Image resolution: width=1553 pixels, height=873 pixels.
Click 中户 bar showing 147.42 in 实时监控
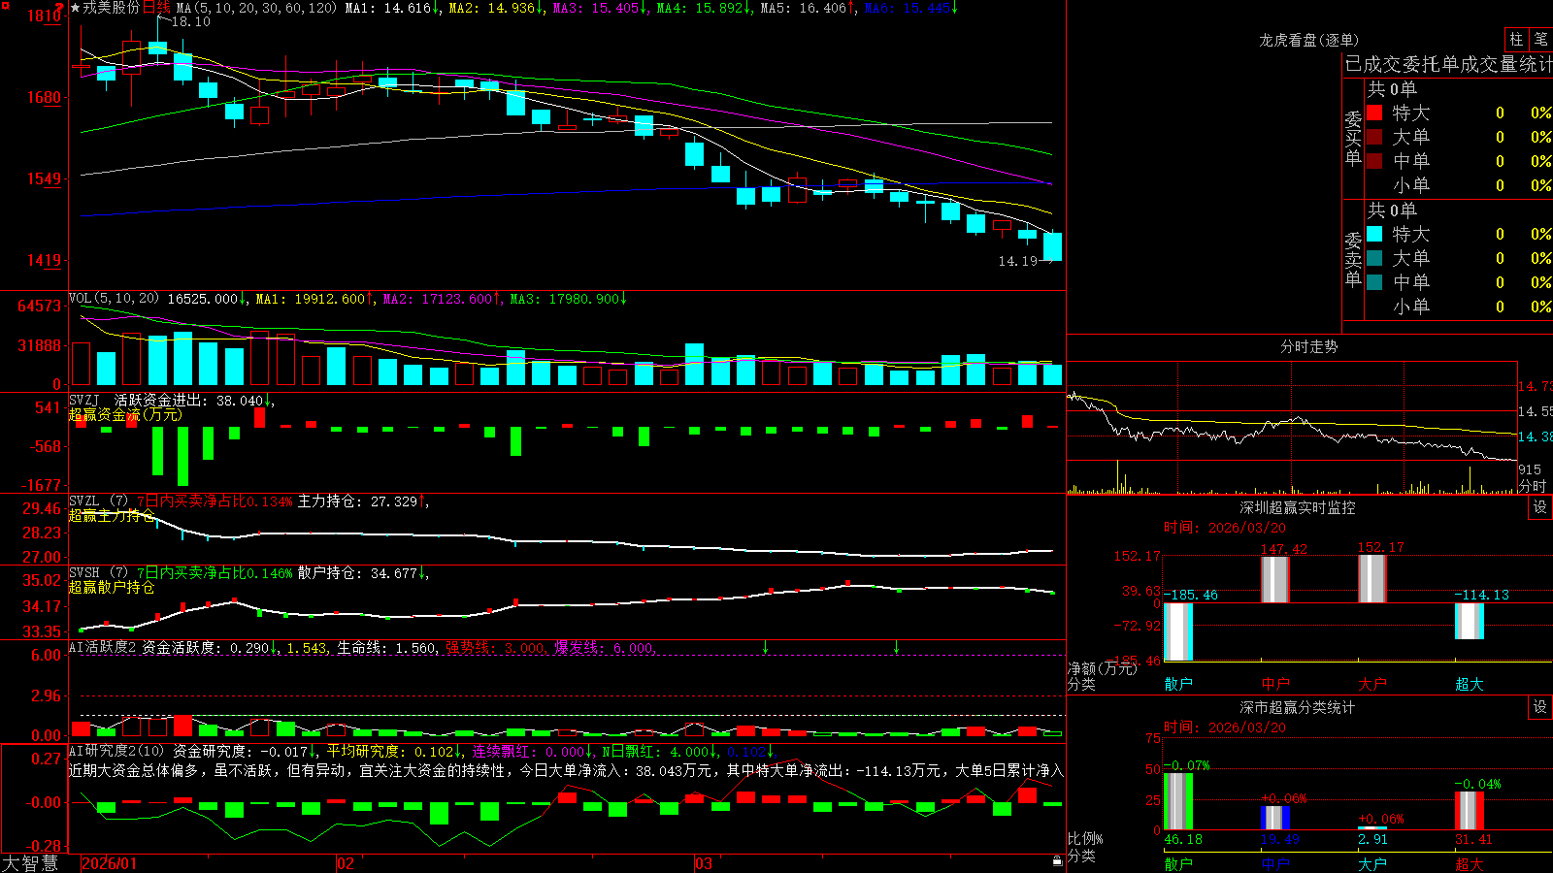(1275, 580)
